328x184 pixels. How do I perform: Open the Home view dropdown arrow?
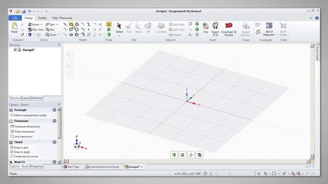point(41,25)
